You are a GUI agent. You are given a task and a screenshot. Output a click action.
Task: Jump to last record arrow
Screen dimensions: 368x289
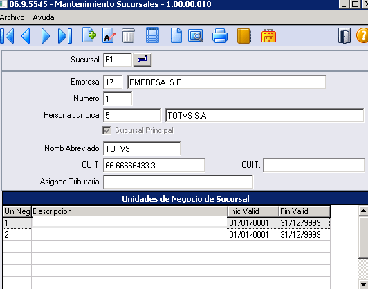tap(65, 36)
